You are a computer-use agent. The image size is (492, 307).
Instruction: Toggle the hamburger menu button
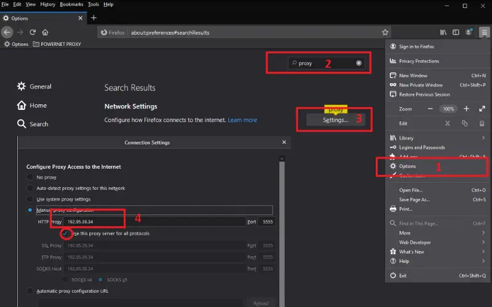click(x=484, y=33)
